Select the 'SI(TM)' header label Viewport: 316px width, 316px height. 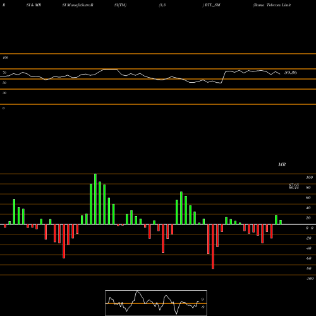pos(120,5)
